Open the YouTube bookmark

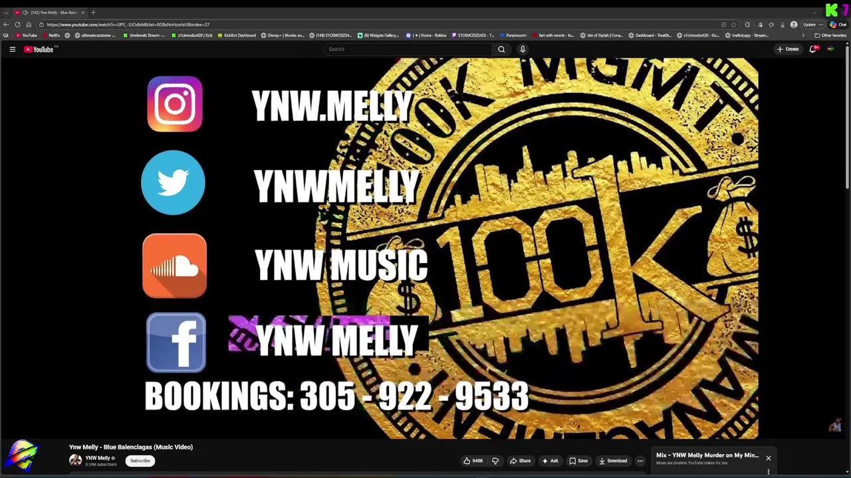pos(26,35)
